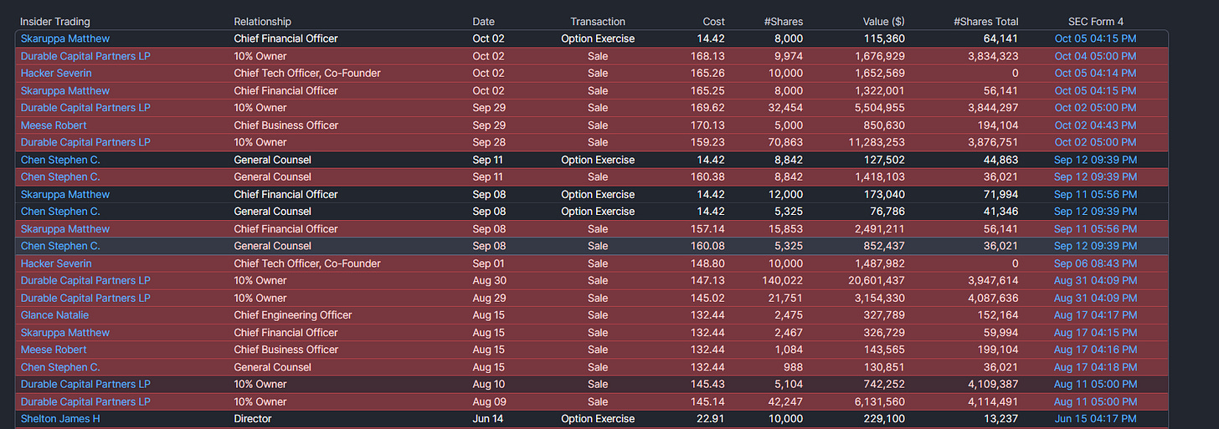Open the Glance Natalie insider link
Image resolution: width=1219 pixels, height=429 pixels.
(54, 315)
